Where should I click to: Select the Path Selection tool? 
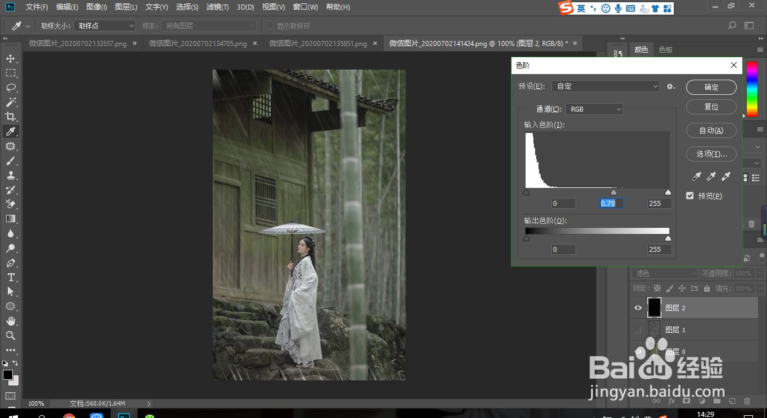tap(10, 292)
